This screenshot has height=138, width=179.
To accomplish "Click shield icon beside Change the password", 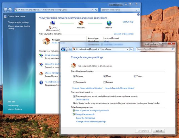I will click(74, 114).
